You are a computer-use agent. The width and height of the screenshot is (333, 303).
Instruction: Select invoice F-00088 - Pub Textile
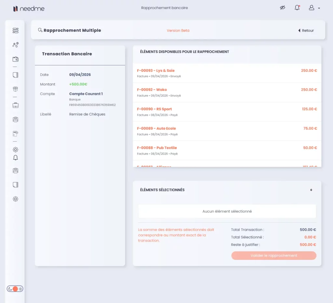coord(227,150)
